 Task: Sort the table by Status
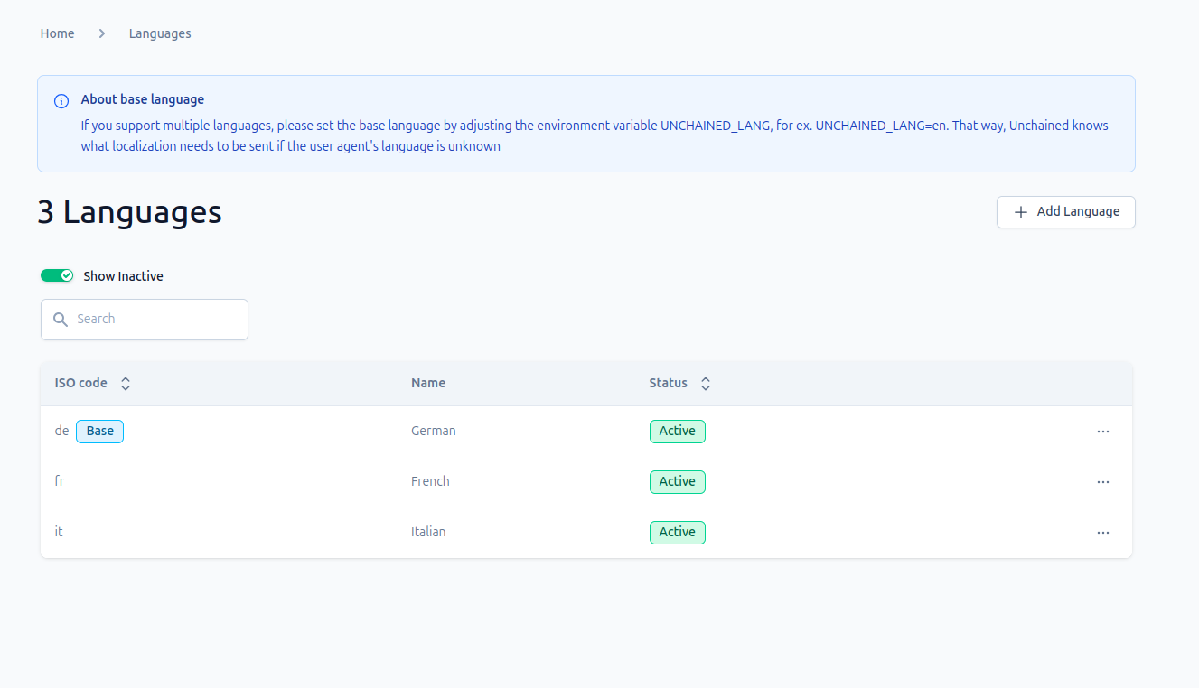pyautogui.click(x=706, y=384)
